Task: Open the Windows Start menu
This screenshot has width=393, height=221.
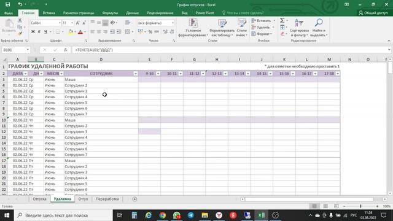Action: 7,215
